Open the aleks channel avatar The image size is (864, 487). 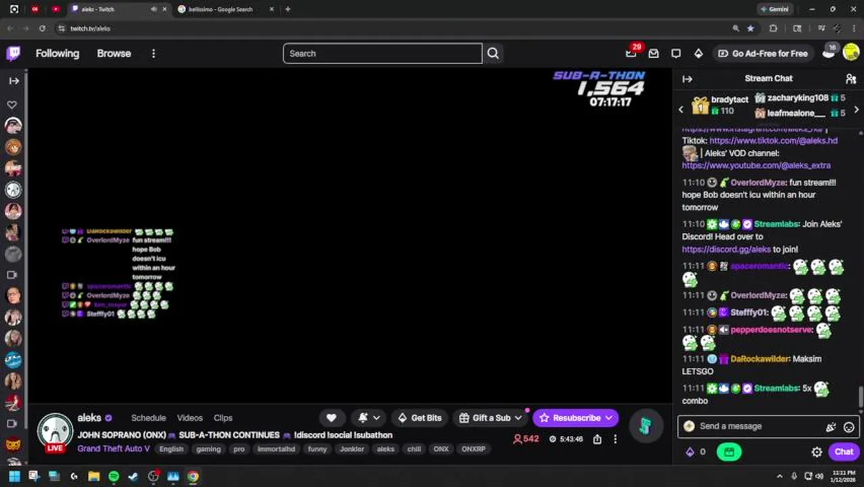point(55,432)
